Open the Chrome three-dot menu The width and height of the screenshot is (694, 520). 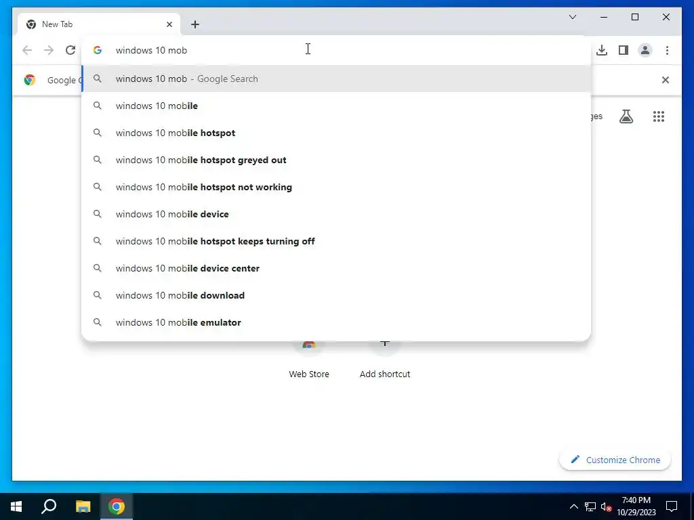(x=667, y=50)
